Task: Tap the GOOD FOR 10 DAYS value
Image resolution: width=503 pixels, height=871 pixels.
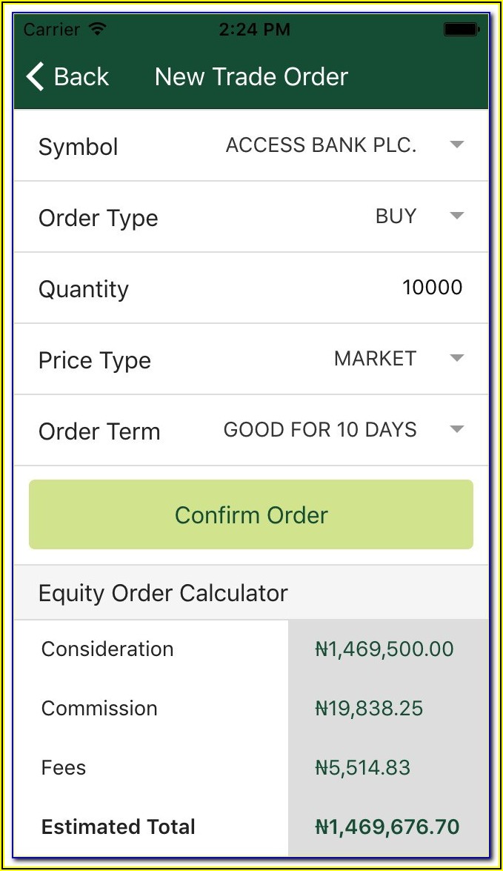Action: [320, 430]
